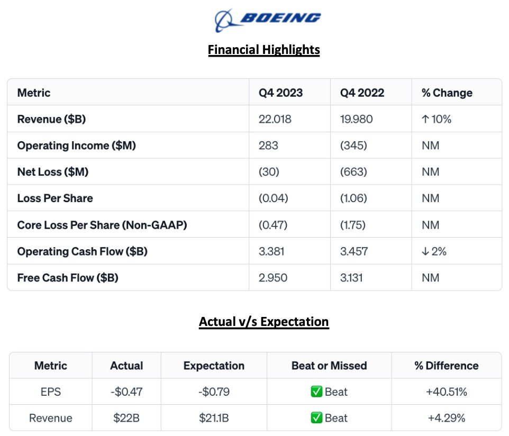Viewport: 509px width, 436px height.
Task: Click the % Change column header
Action: 447,93
